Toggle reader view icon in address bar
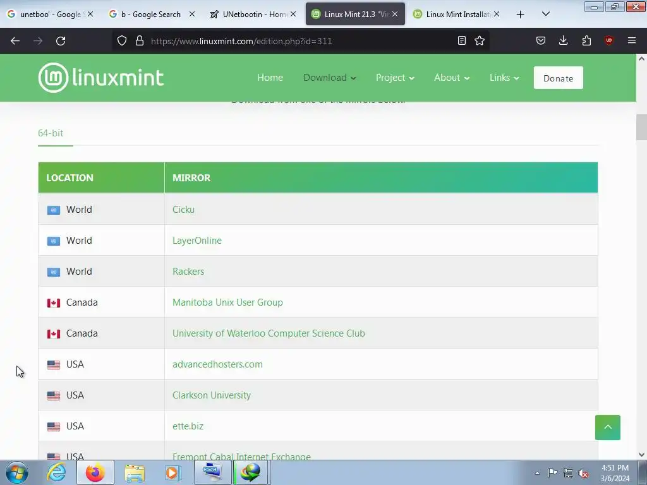The height and width of the screenshot is (485, 647). pos(462,40)
